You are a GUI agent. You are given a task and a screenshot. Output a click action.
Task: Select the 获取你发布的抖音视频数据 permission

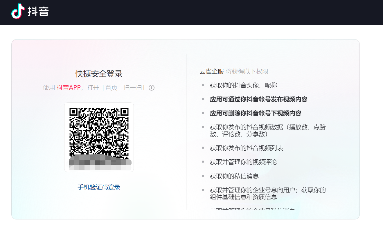(x=268, y=131)
